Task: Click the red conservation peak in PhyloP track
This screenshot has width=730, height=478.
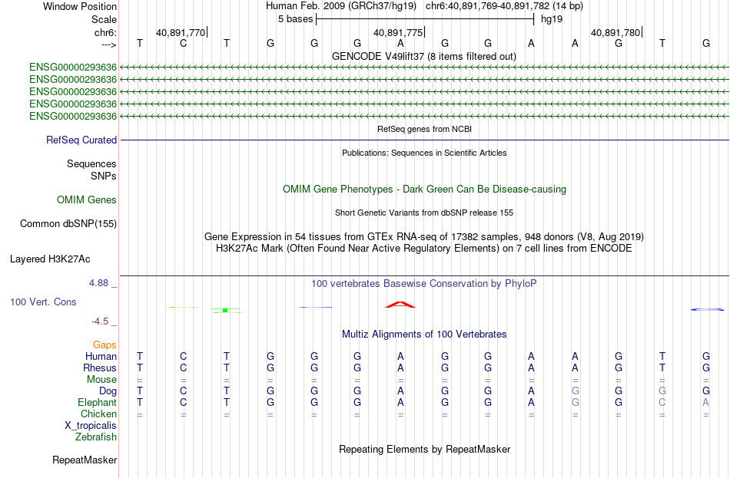Action: 400,305
